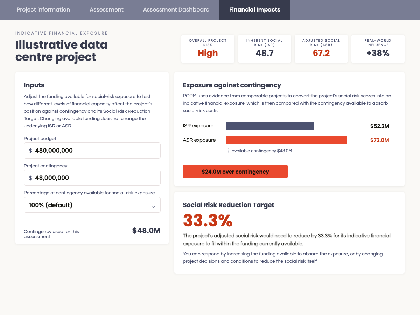Click the dollar sign in Project contingency field

(30, 178)
